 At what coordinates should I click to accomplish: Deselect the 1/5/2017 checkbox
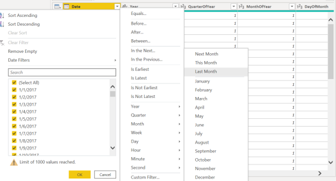(x=14, y=119)
